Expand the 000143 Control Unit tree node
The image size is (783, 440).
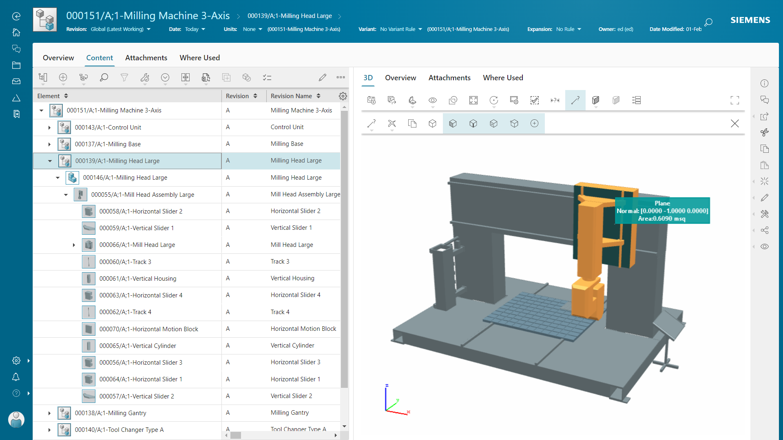49,127
